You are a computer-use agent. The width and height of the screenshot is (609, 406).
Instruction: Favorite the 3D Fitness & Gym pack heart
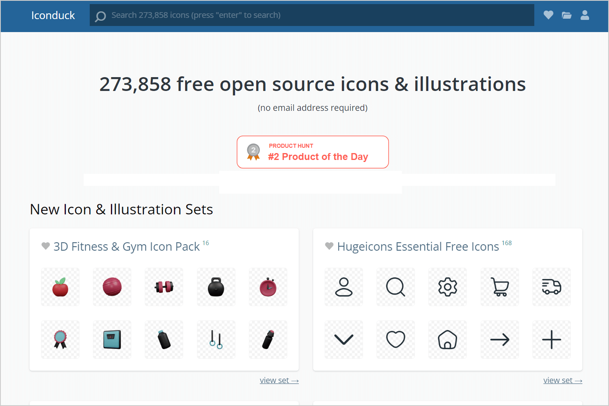pos(46,246)
